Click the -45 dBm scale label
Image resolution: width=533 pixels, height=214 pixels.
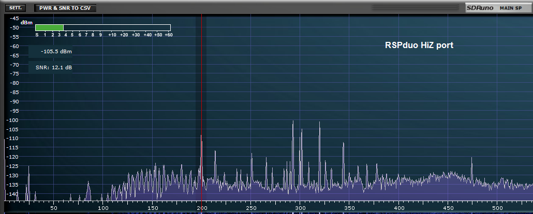[14, 18]
